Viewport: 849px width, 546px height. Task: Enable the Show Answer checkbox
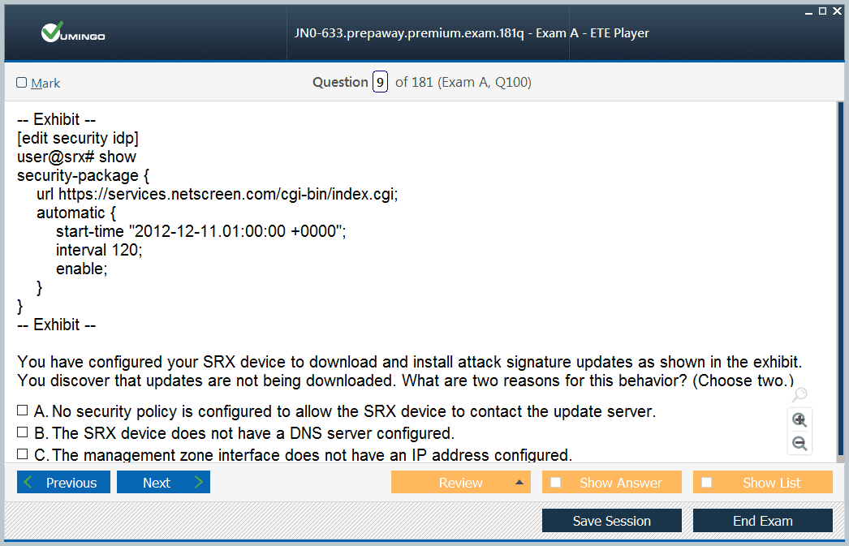(556, 483)
